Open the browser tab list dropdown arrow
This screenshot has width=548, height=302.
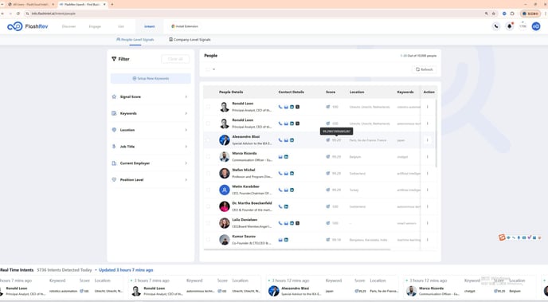point(3,4)
